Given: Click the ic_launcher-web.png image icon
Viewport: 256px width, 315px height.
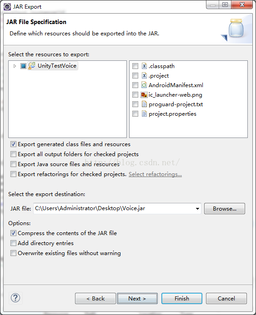Looking at the screenshot, I should pos(144,94).
